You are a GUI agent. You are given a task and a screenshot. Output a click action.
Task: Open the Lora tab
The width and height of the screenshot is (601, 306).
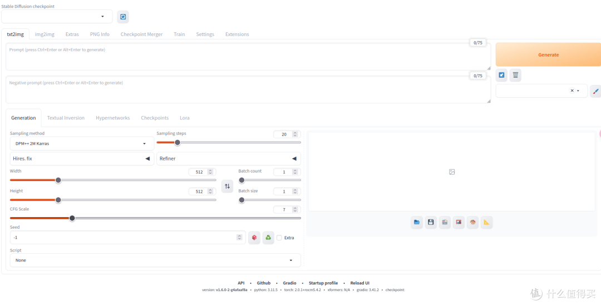pos(185,118)
